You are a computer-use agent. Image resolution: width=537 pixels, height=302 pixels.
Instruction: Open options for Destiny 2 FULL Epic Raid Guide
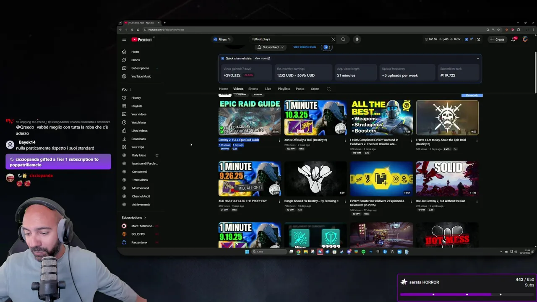tap(279, 140)
